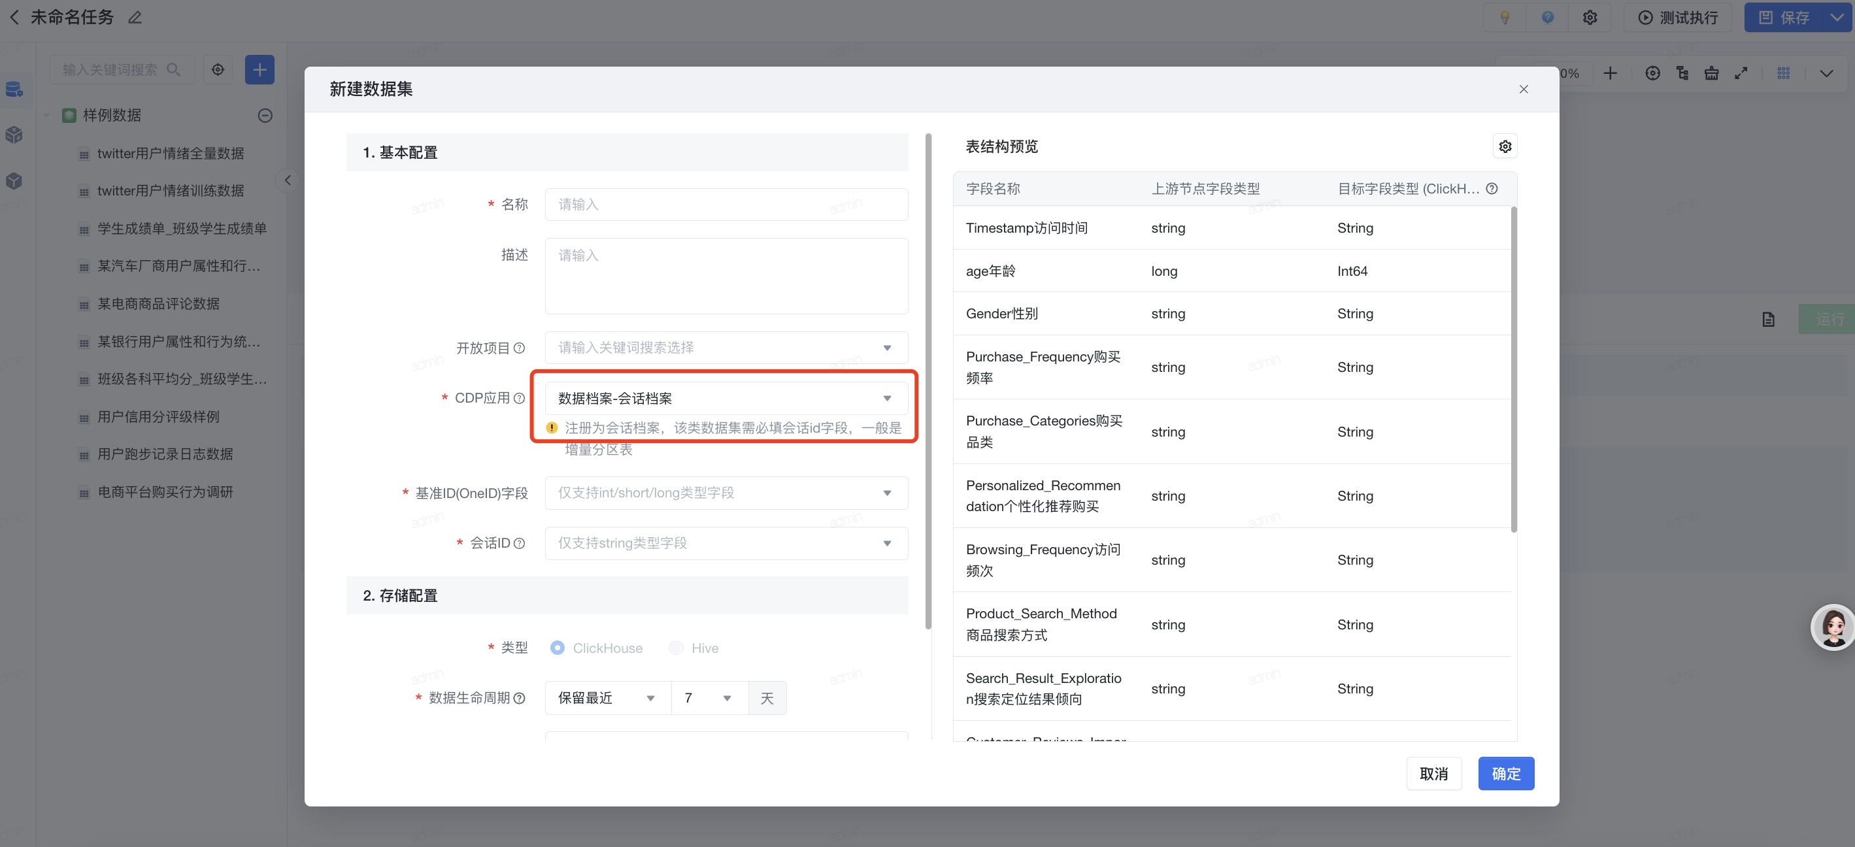Click the 取消 button
The height and width of the screenshot is (847, 1855).
coord(1433,774)
